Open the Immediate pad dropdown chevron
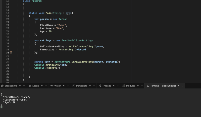The width and height of the screenshot is (201, 117). coord(94,86)
